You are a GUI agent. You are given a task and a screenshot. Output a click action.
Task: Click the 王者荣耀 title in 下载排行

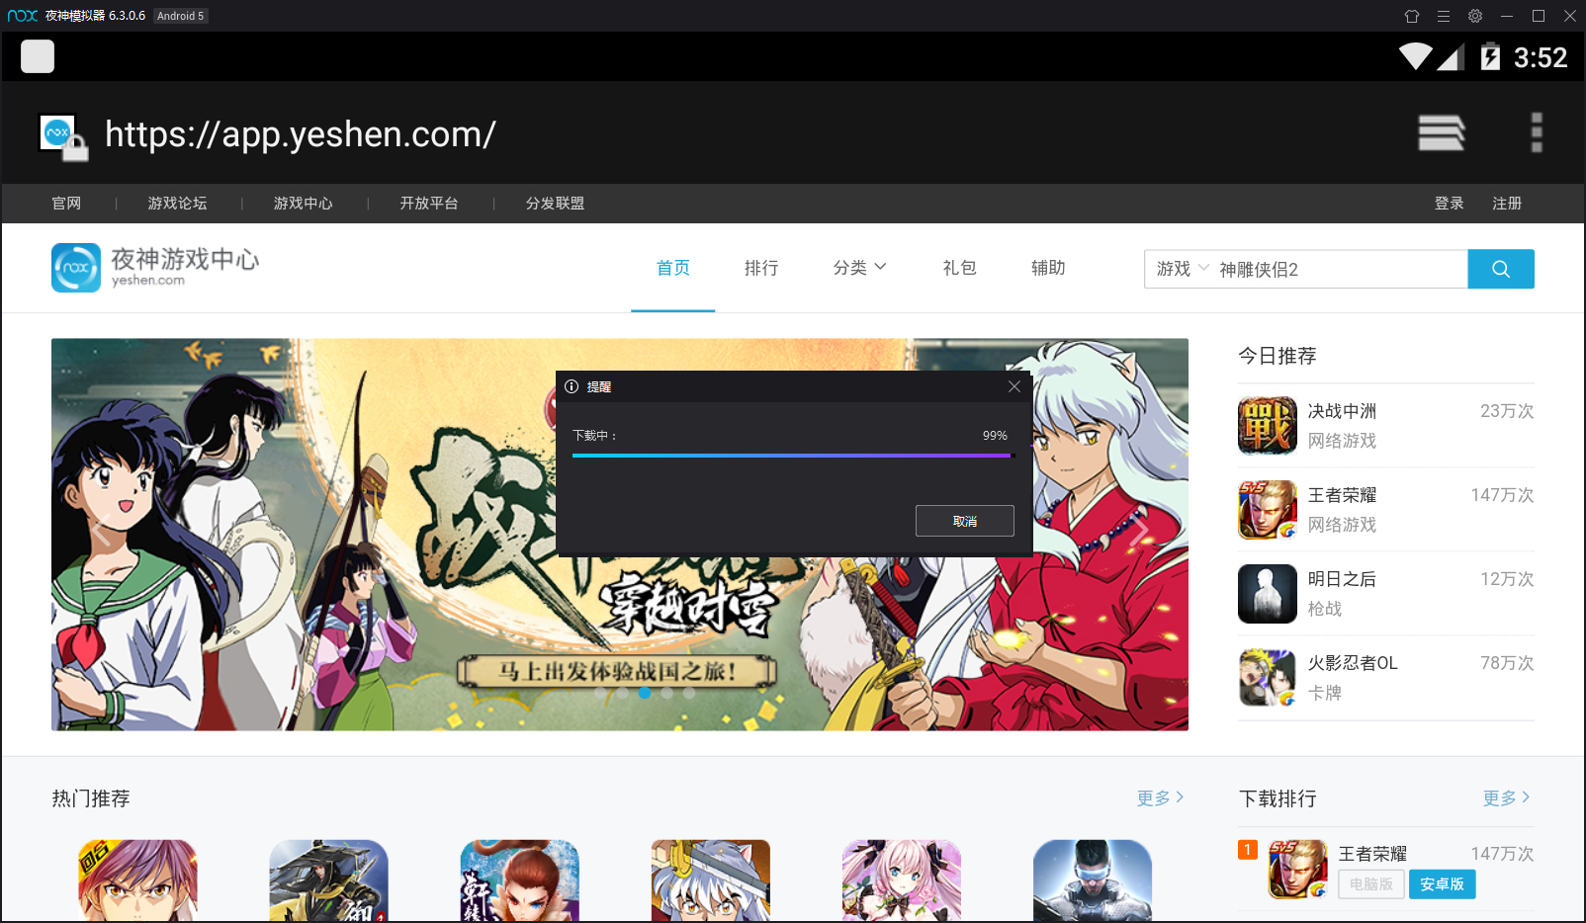click(x=1372, y=854)
